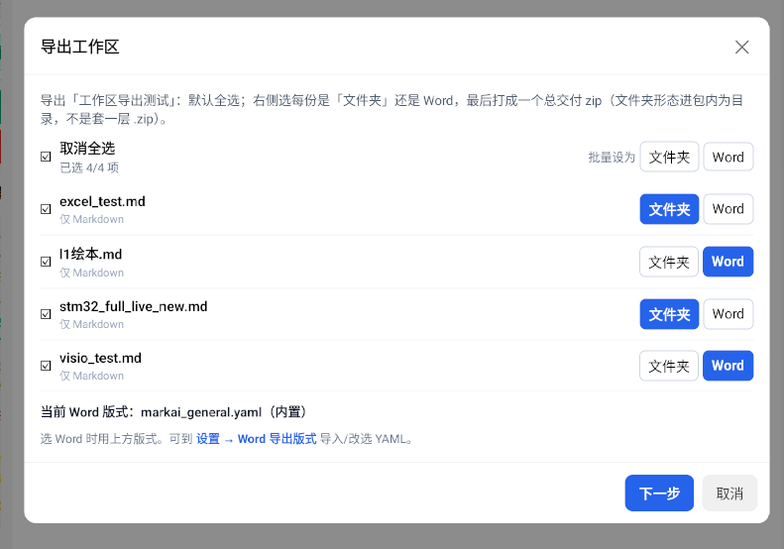Batch set all items to Word

click(x=728, y=157)
